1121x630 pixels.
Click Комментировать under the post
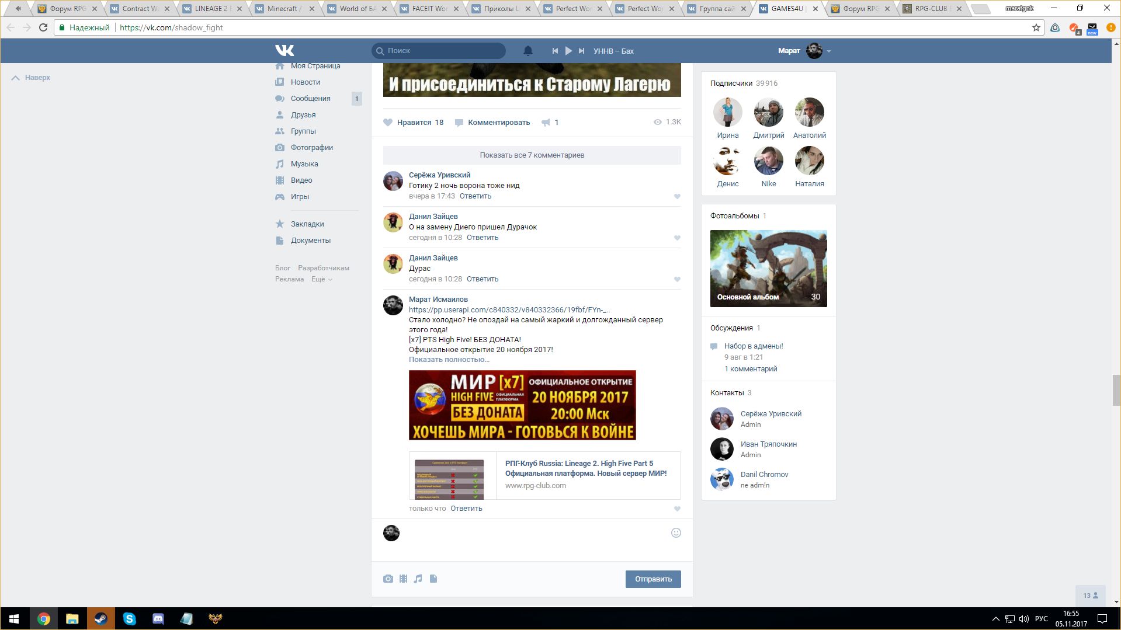click(x=492, y=123)
